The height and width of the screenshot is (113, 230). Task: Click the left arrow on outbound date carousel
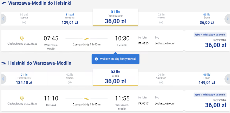3,19
